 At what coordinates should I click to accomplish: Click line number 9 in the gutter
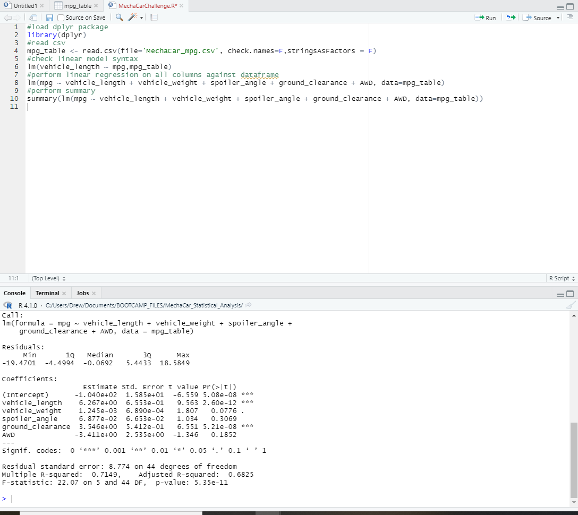16,91
